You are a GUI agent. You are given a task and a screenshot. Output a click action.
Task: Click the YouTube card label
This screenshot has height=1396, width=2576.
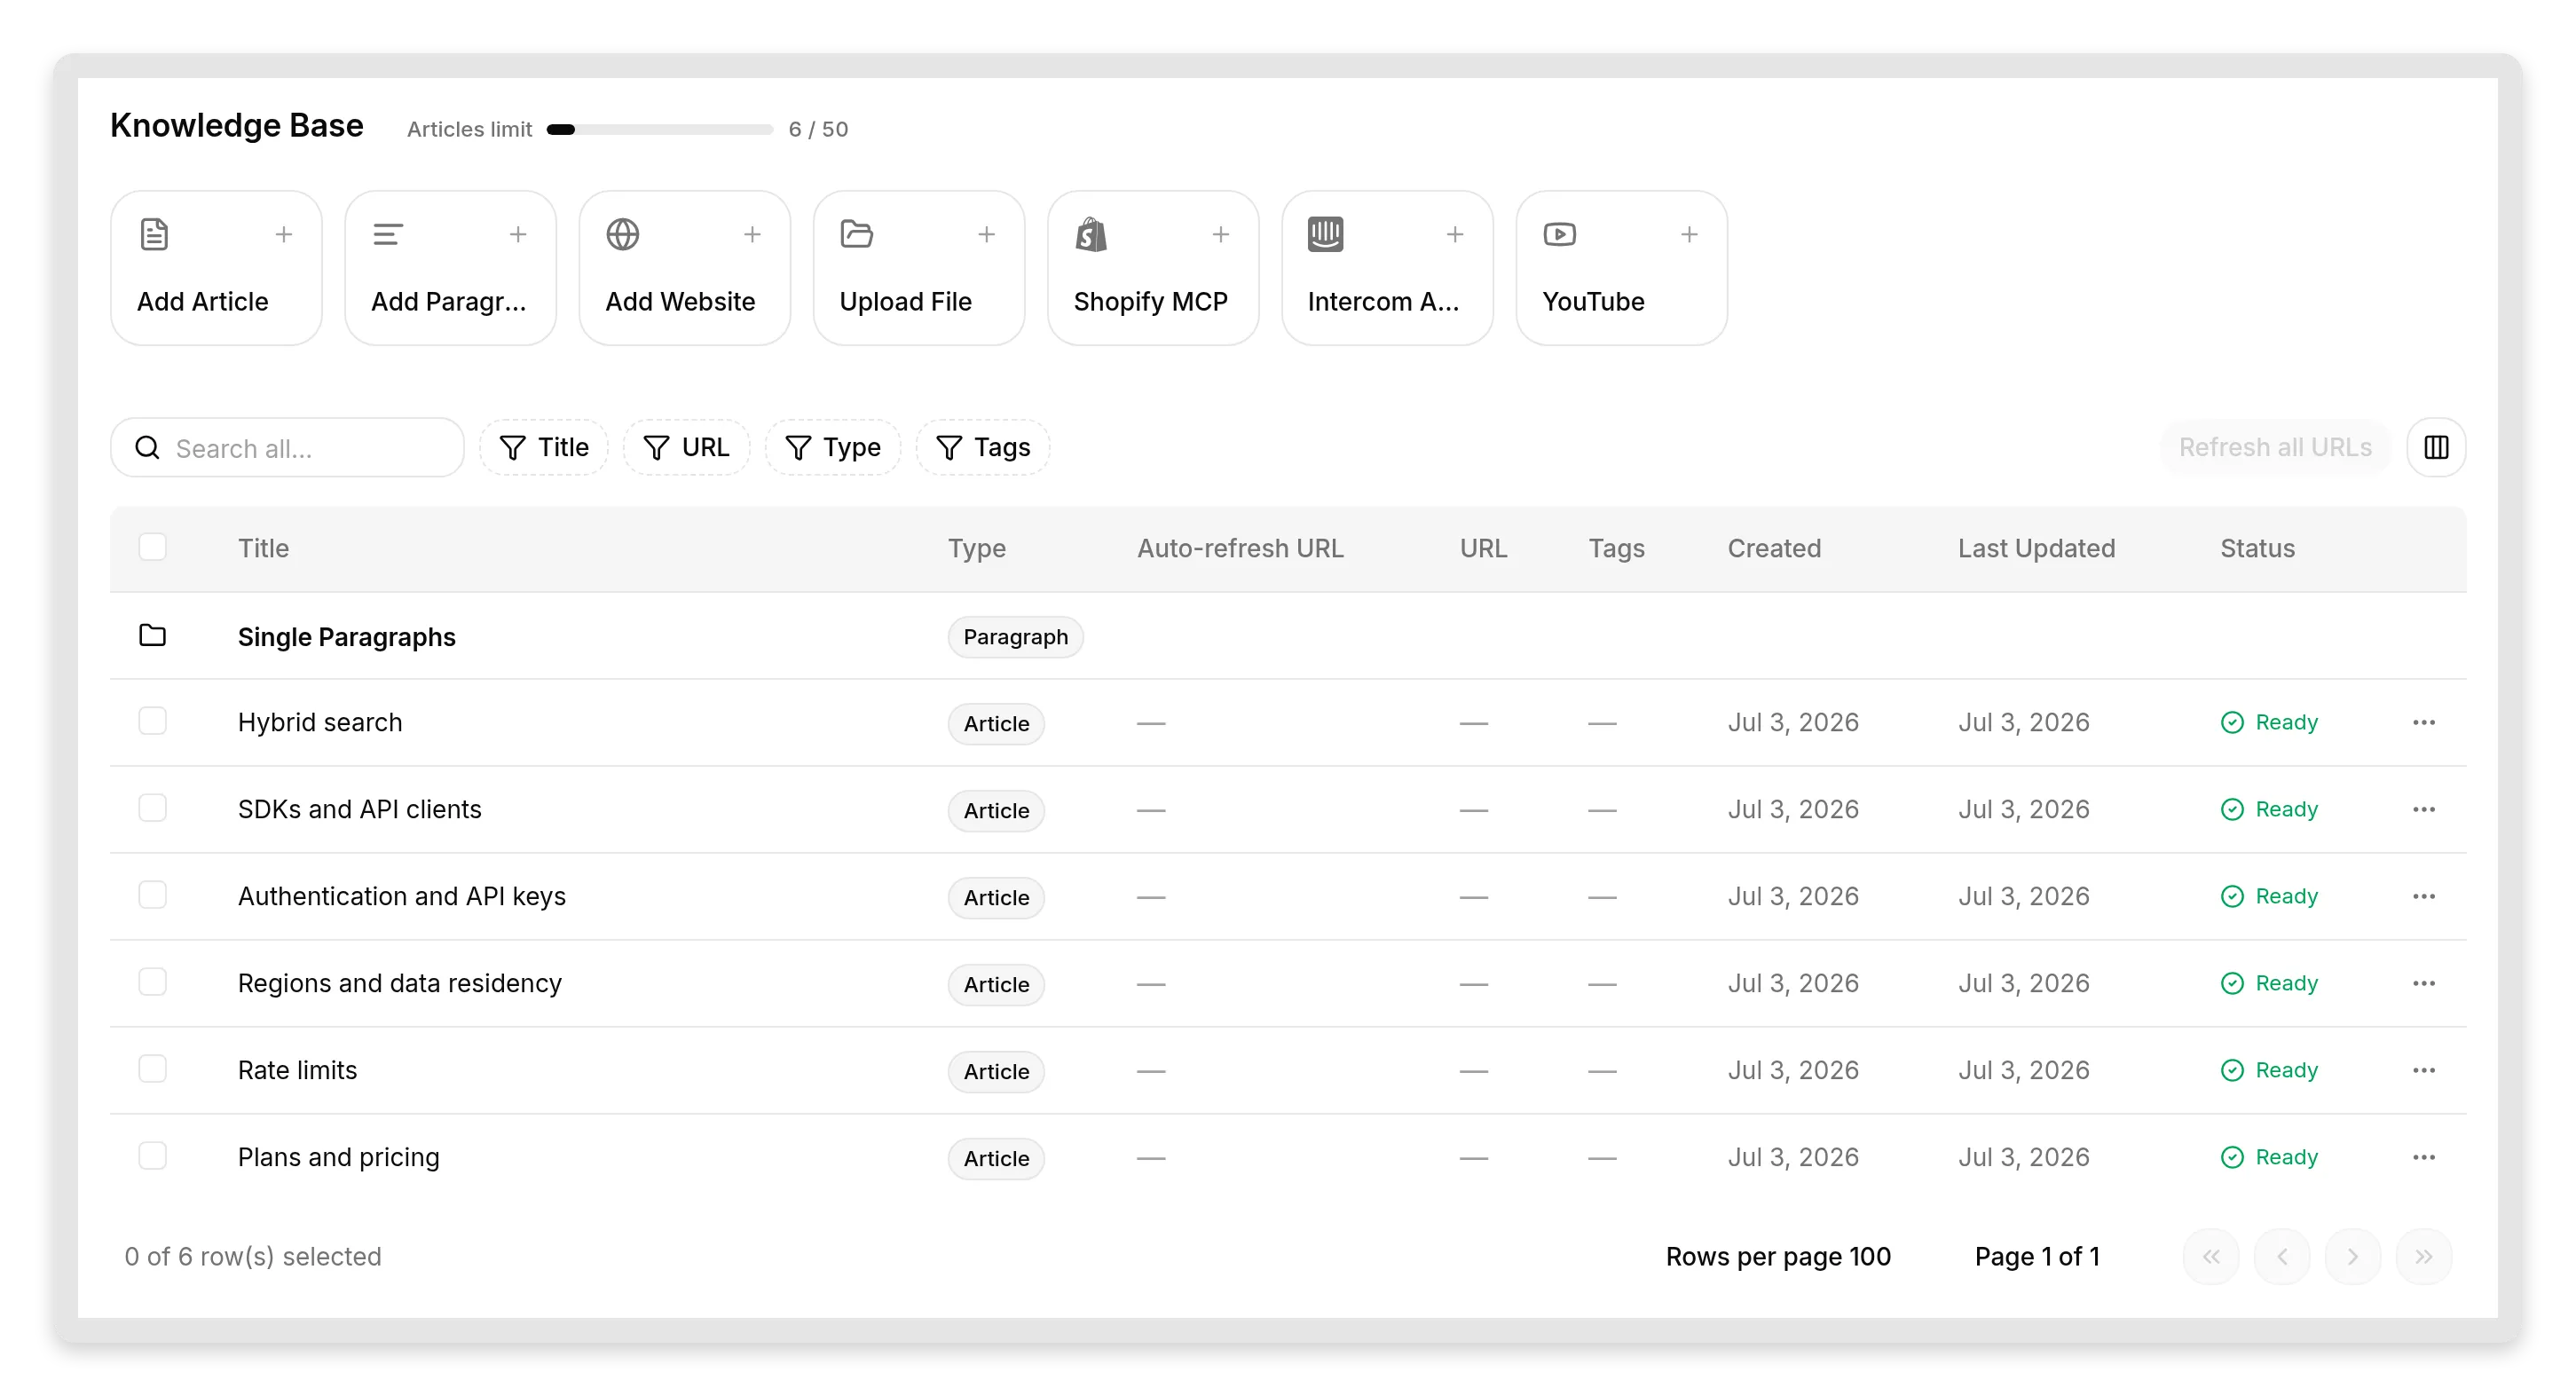click(1593, 301)
